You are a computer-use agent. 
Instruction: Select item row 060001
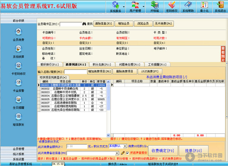pyautogui.click(x=72, y=85)
